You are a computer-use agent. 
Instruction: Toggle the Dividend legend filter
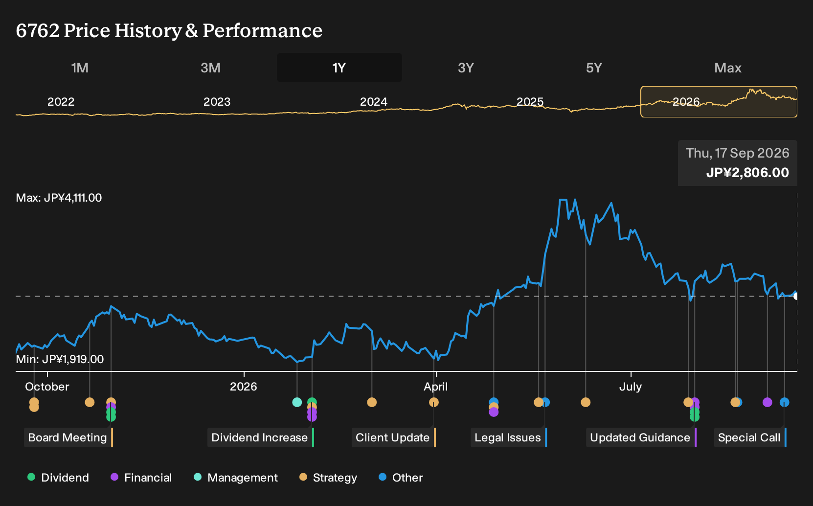[x=58, y=478]
